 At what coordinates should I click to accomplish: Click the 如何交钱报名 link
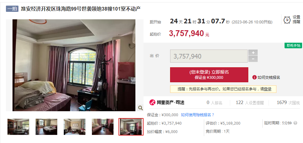click(269, 77)
